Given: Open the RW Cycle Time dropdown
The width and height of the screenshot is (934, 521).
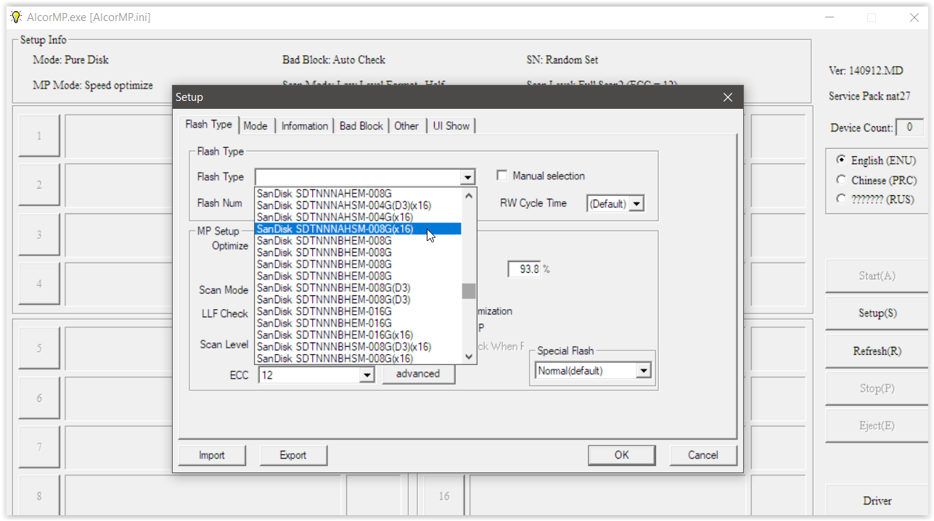Looking at the screenshot, I should tap(636, 204).
